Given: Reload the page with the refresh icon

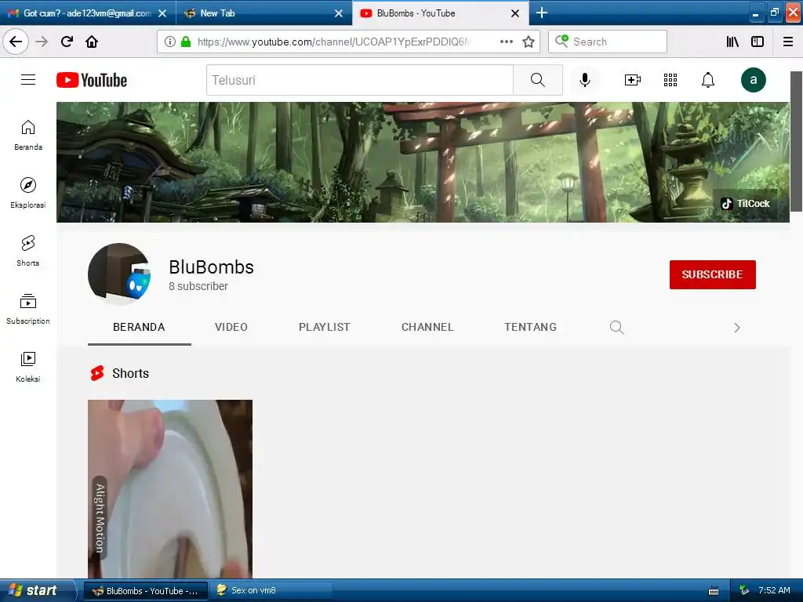Looking at the screenshot, I should pyautogui.click(x=67, y=42).
